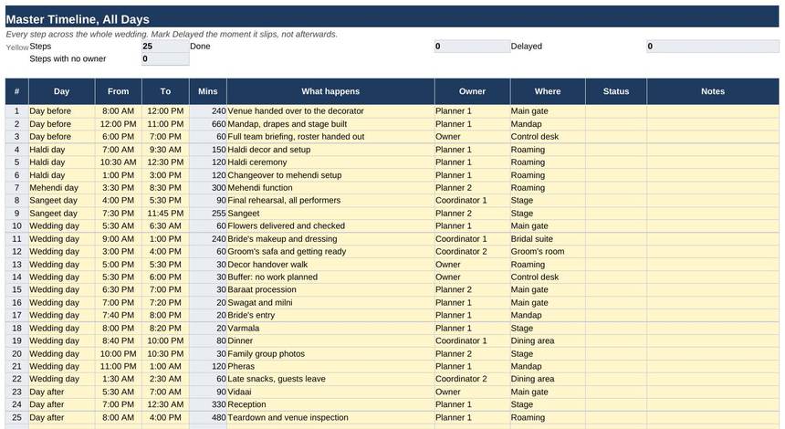Click the 255 minutes cell

pos(208,214)
